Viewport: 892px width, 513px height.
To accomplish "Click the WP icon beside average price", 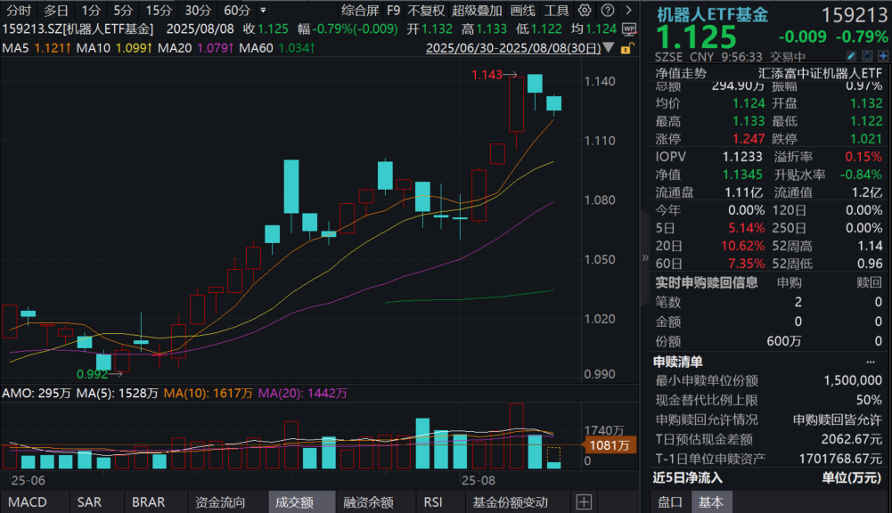I will [629, 28].
